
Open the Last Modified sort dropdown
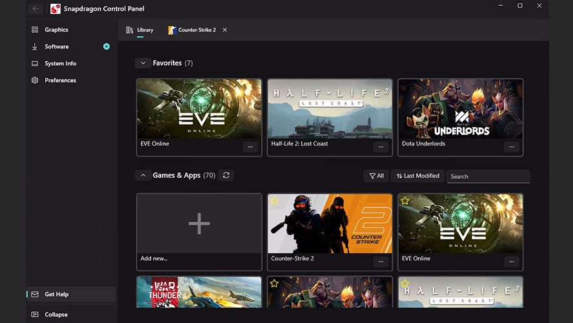[417, 176]
